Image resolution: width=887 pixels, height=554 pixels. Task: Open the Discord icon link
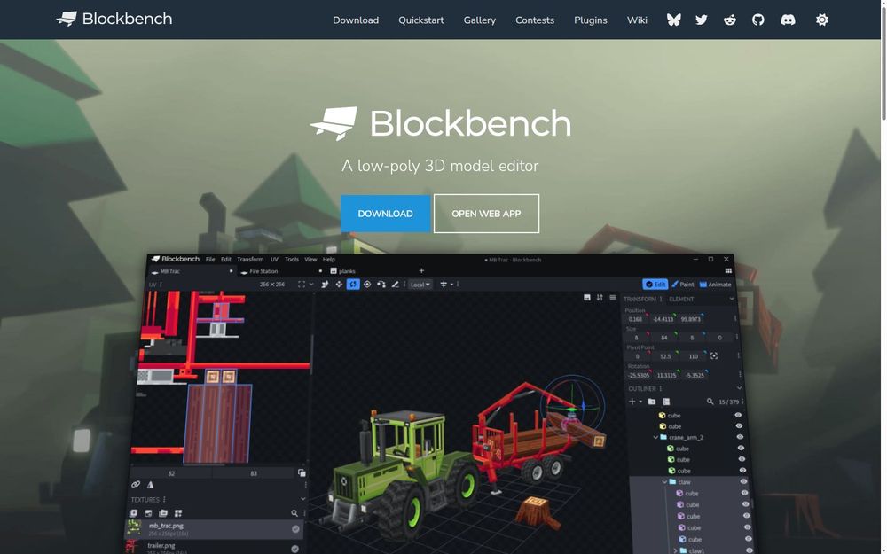pos(788,20)
